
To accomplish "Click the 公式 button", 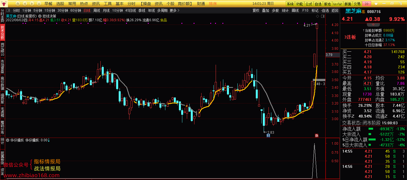I will click(x=309, y=4).
